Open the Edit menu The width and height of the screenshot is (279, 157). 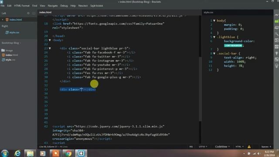click(9, 6)
